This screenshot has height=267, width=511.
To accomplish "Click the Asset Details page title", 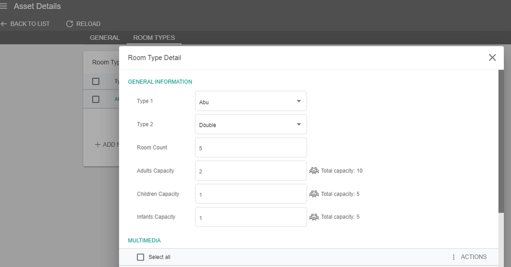I will [37, 6].
